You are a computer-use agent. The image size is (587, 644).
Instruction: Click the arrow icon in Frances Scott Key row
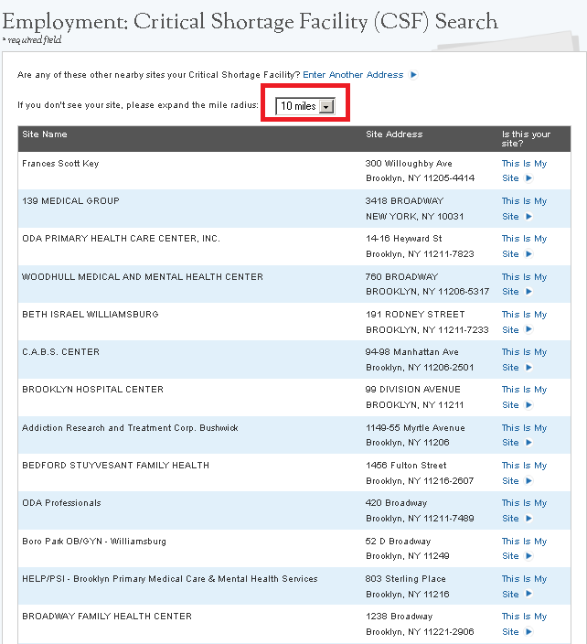pyautogui.click(x=528, y=178)
